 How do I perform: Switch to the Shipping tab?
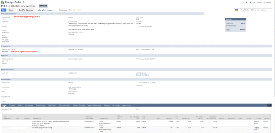tap(12, 105)
